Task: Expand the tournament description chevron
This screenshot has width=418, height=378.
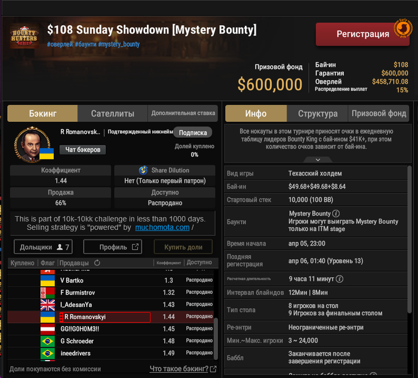Action: (318, 159)
